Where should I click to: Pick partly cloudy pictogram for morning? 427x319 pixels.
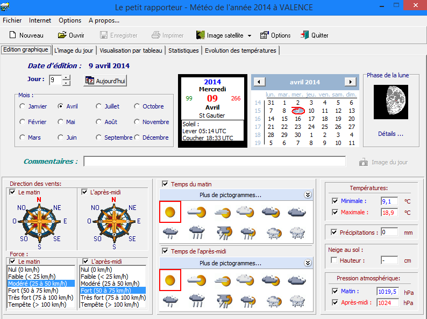click(245, 212)
